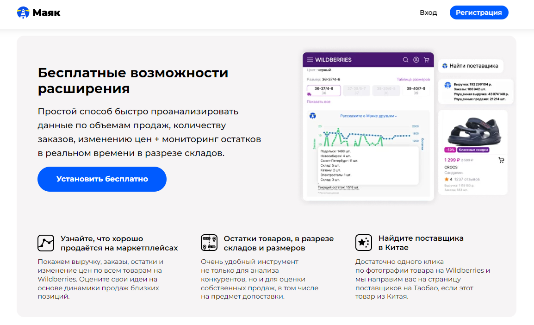Open the Вход login link
Image resolution: width=534 pixels, height=325 pixels.
[x=428, y=12]
